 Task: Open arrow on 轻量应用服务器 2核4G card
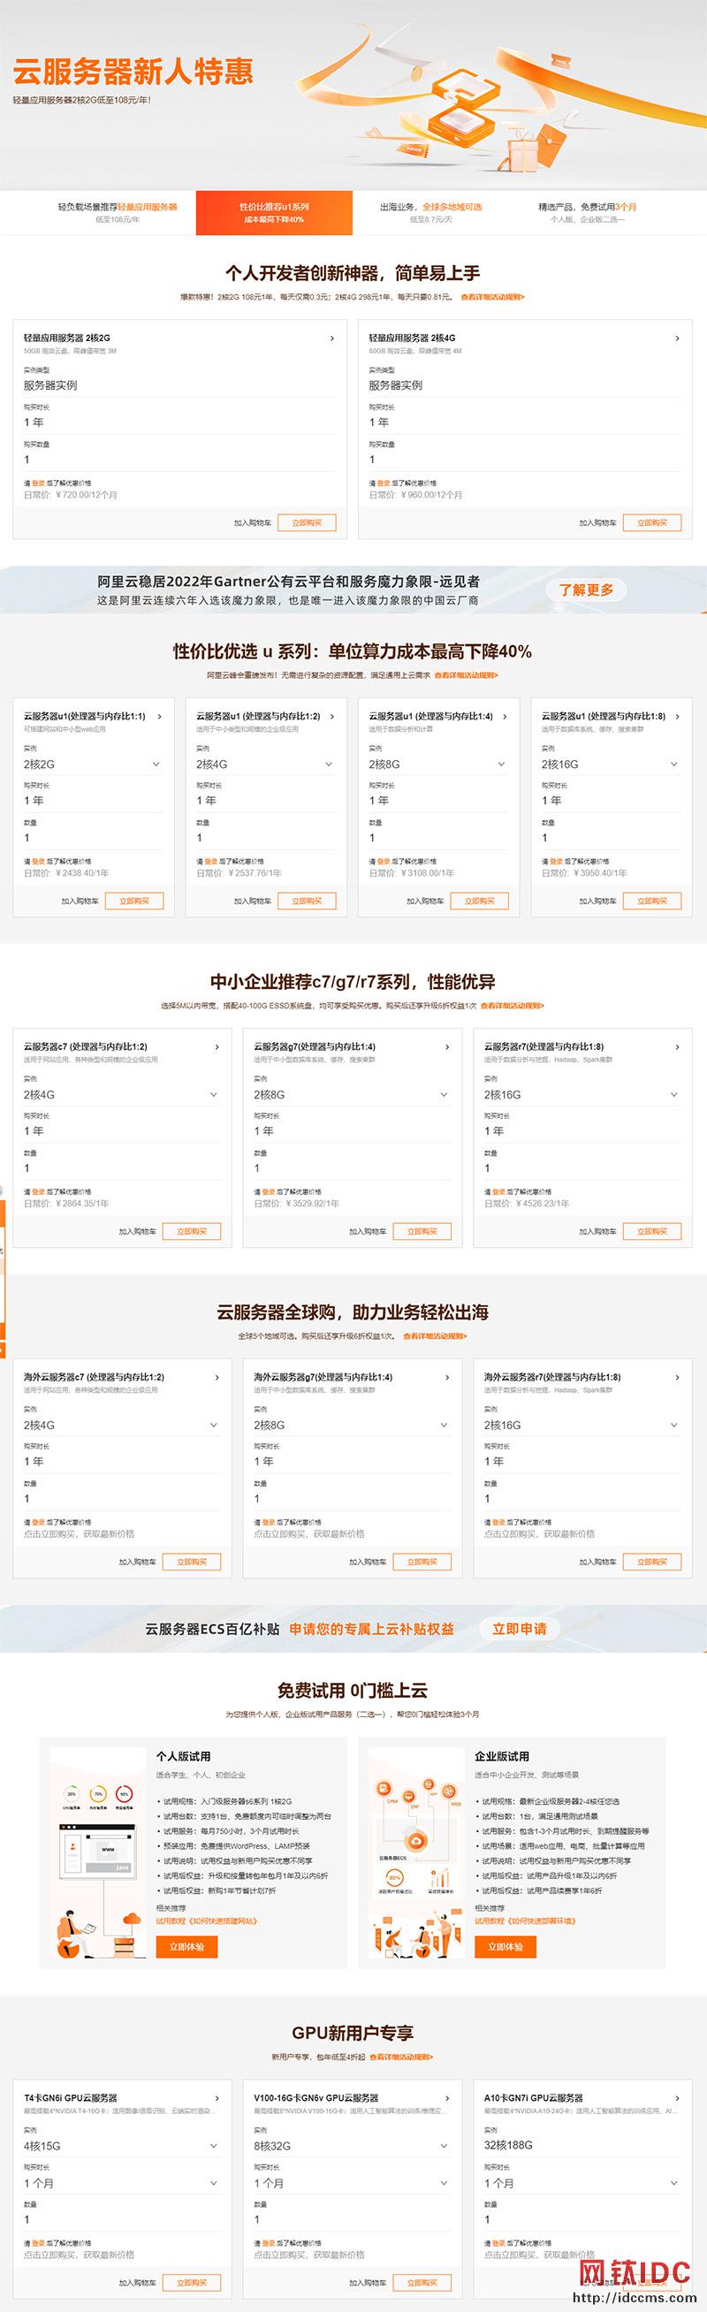click(x=677, y=338)
